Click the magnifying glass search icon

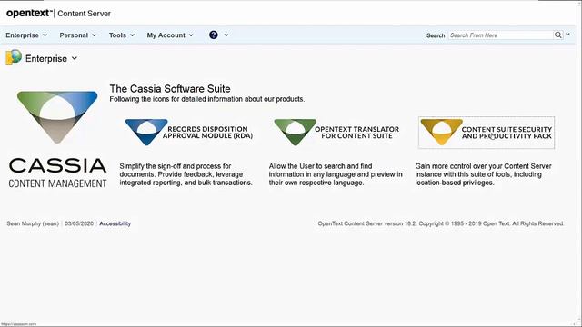tap(557, 35)
